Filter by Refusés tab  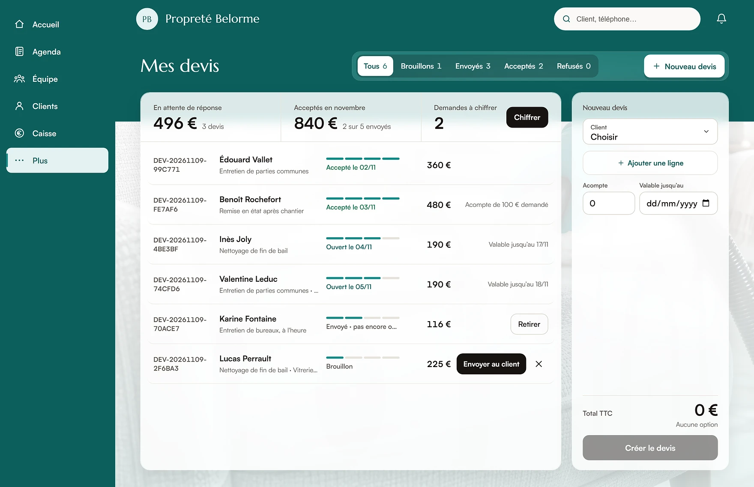(574, 66)
